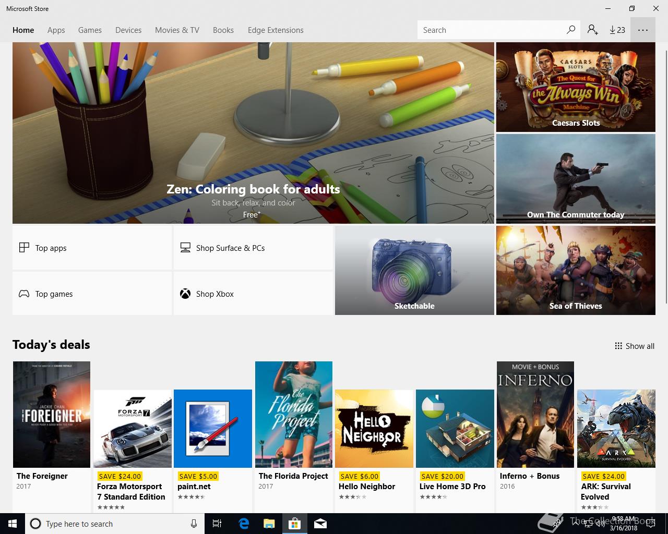Click The Florida Project title text
This screenshot has height=534, width=668.
point(293,476)
